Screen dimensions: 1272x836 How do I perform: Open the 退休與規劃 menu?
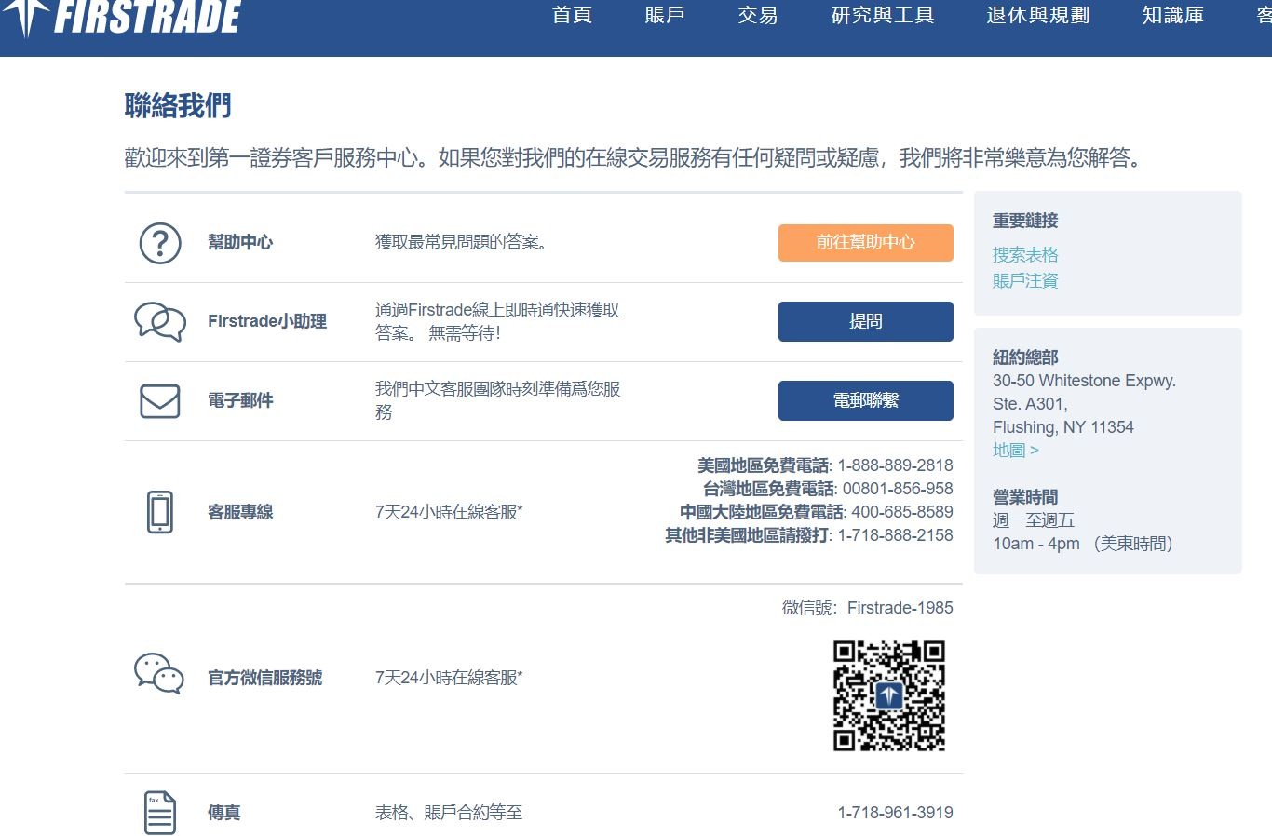[x=1038, y=15]
